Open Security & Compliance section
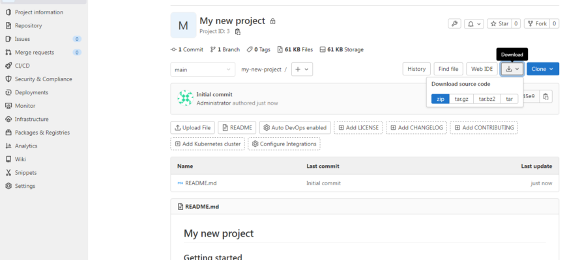 pos(43,79)
